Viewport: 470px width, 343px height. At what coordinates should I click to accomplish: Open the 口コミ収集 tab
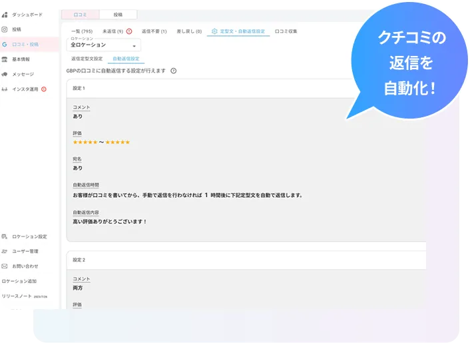[286, 31]
